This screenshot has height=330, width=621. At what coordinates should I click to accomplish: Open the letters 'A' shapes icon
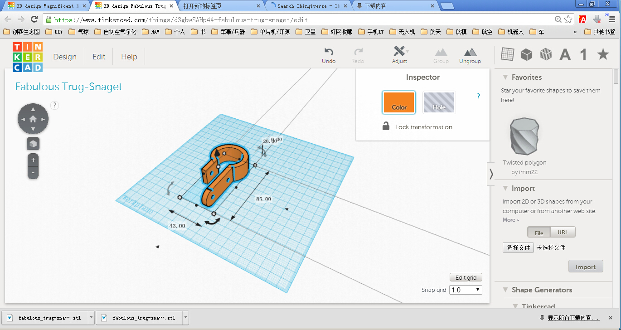tap(565, 55)
